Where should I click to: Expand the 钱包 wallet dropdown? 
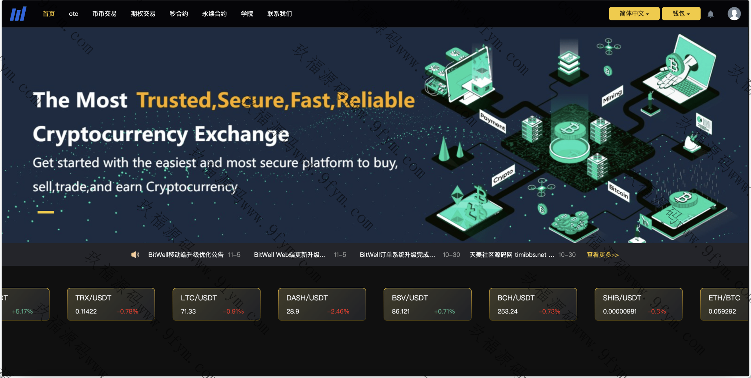pyautogui.click(x=681, y=14)
